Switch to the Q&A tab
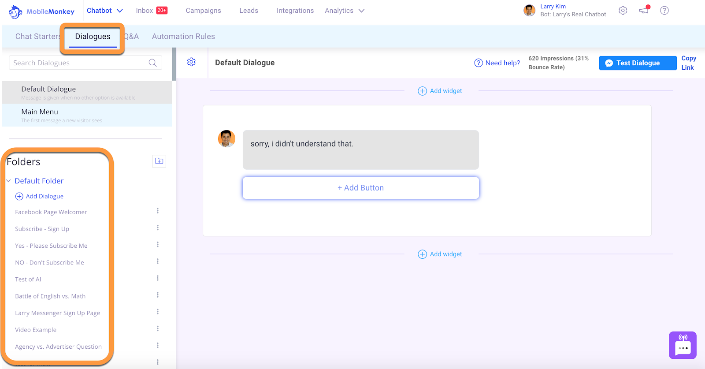The height and width of the screenshot is (369, 705). point(131,37)
